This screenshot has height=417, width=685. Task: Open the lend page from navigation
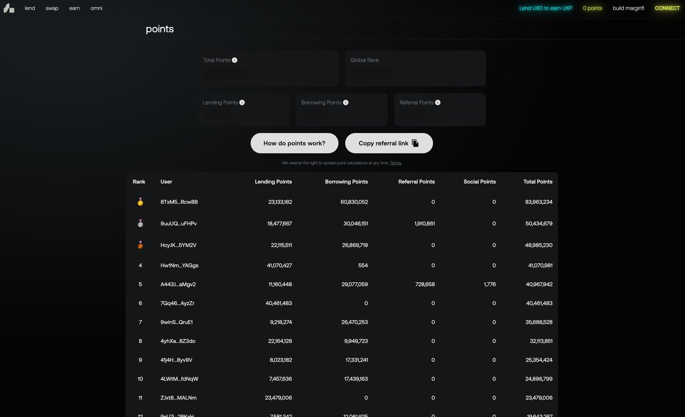click(x=30, y=9)
